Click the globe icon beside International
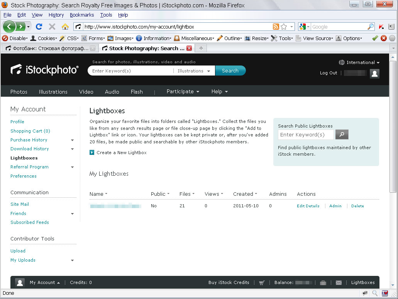Viewport: 398px width, 299px height. pos(342,62)
